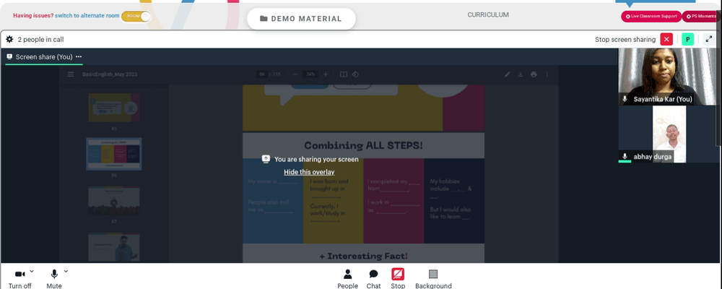This screenshot has height=289, width=722.
Task: Click the fit to page icon
Action: [x=344, y=74]
